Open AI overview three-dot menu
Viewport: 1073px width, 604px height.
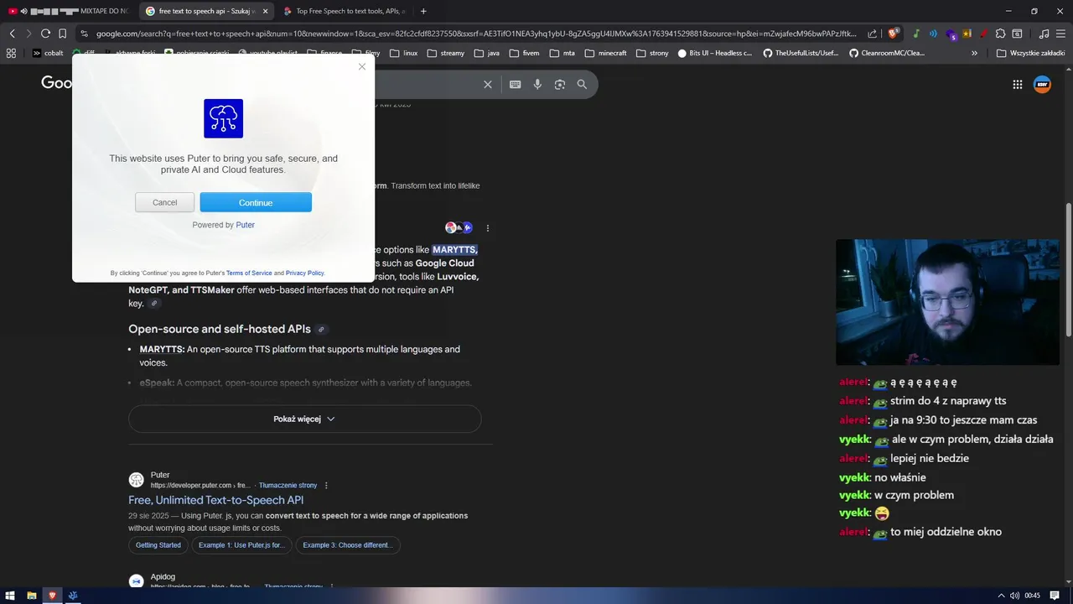(x=487, y=228)
